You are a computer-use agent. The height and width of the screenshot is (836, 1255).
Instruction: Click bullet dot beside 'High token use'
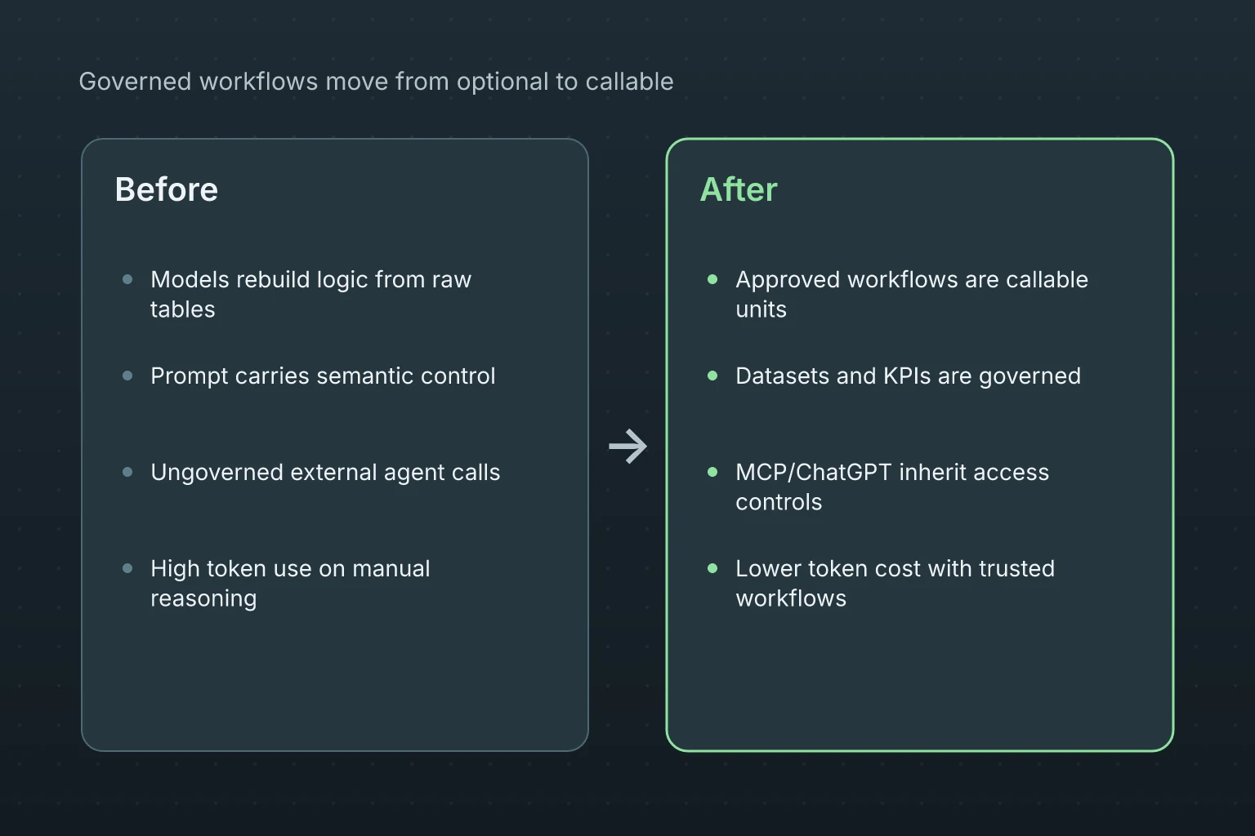[x=127, y=568]
